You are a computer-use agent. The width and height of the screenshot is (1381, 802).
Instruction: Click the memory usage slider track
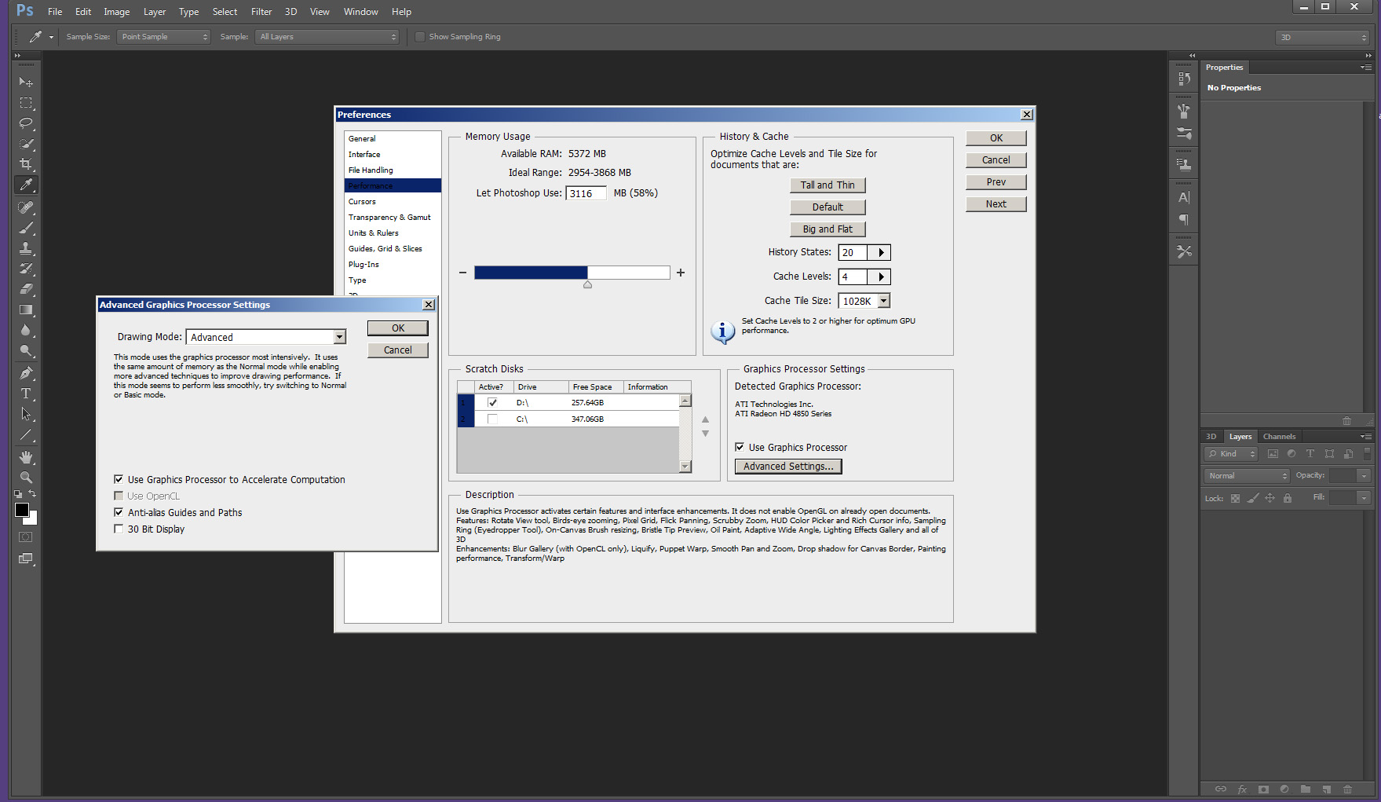click(572, 273)
